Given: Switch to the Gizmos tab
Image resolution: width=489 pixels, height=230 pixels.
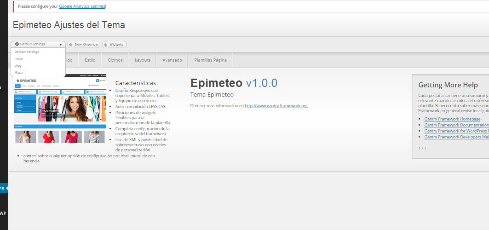Looking at the screenshot, I should coord(115,60).
